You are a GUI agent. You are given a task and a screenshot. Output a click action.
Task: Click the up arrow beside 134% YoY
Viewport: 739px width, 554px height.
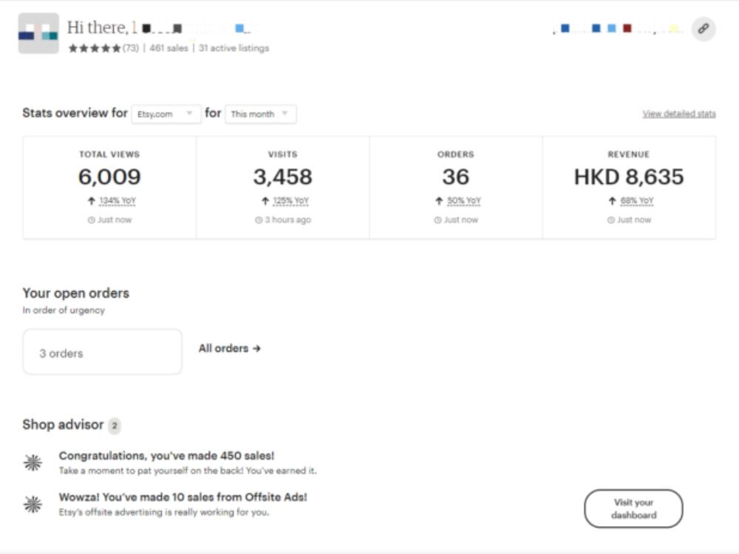click(92, 201)
